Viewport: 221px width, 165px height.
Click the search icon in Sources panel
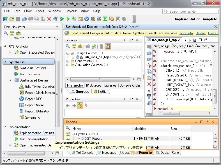pos(68,46)
